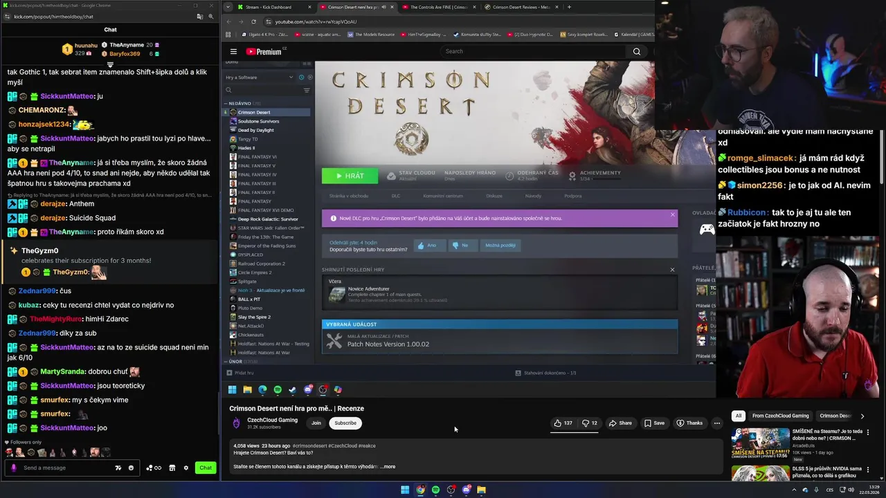Viewport: 886px width, 498px height.
Task: Select From CzechCloud Gaming chip
Action: pyautogui.click(x=780, y=416)
